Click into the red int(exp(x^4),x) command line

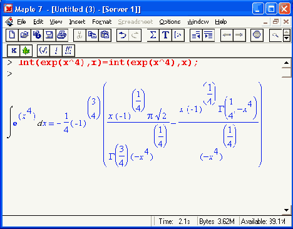[108, 63]
